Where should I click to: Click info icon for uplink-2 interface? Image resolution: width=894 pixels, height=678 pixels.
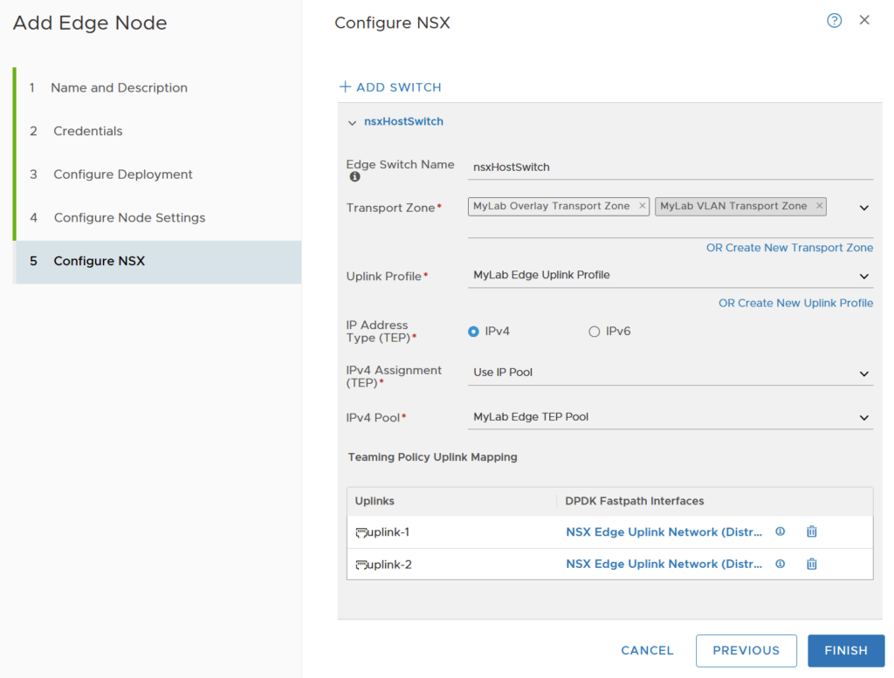781,564
